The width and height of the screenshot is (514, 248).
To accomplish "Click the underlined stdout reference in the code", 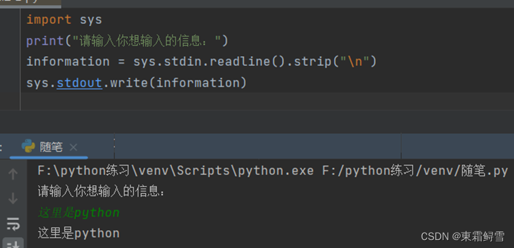I will [80, 83].
